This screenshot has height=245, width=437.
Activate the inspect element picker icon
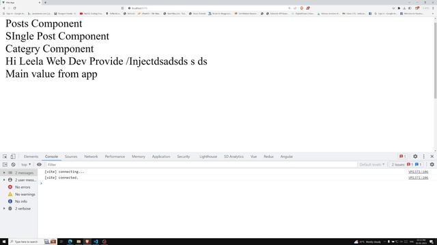[x=5, y=157]
